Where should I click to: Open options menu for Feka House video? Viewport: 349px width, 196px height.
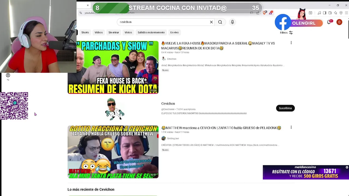click(291, 43)
